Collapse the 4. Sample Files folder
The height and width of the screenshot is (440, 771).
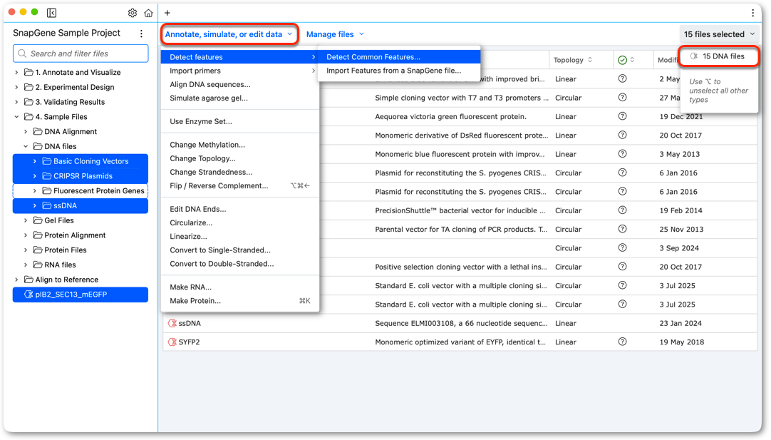point(16,117)
